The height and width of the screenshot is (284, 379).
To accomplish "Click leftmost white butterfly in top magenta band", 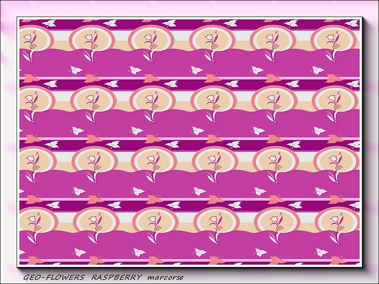I will (75, 71).
